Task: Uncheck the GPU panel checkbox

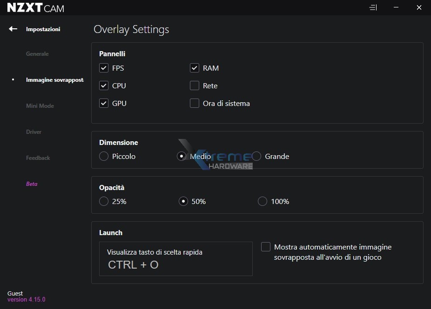Action: [x=104, y=103]
